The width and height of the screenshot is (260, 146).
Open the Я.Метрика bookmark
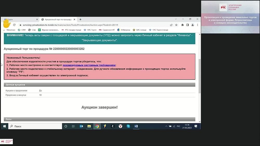pyautogui.click(x=124, y=30)
